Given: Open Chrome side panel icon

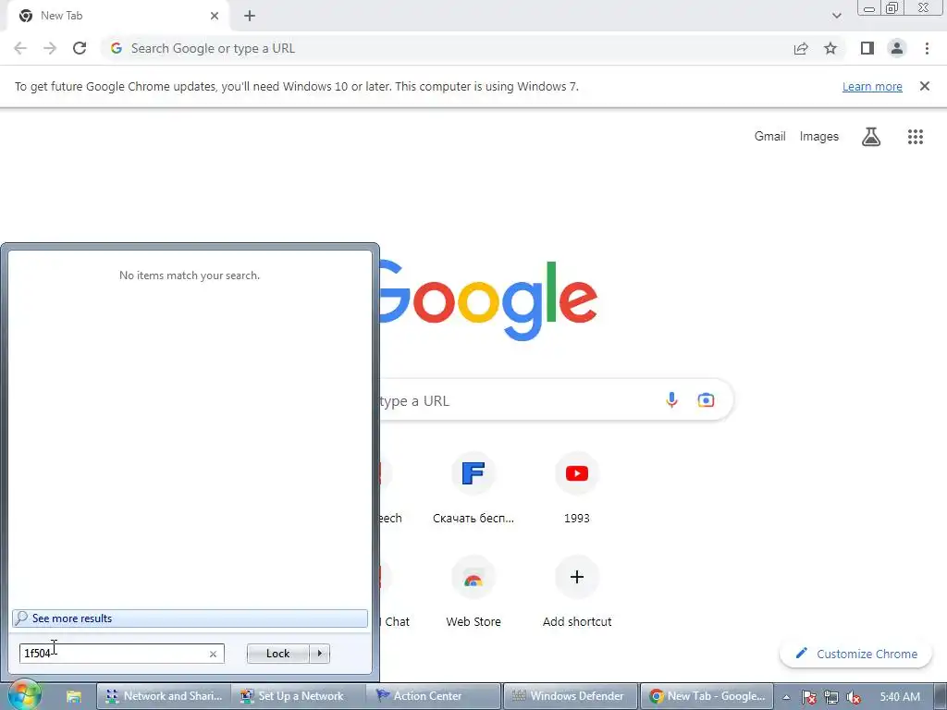Looking at the screenshot, I should (867, 48).
